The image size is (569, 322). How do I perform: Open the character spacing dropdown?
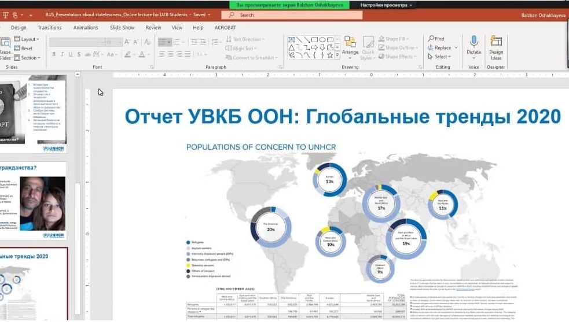click(x=98, y=54)
